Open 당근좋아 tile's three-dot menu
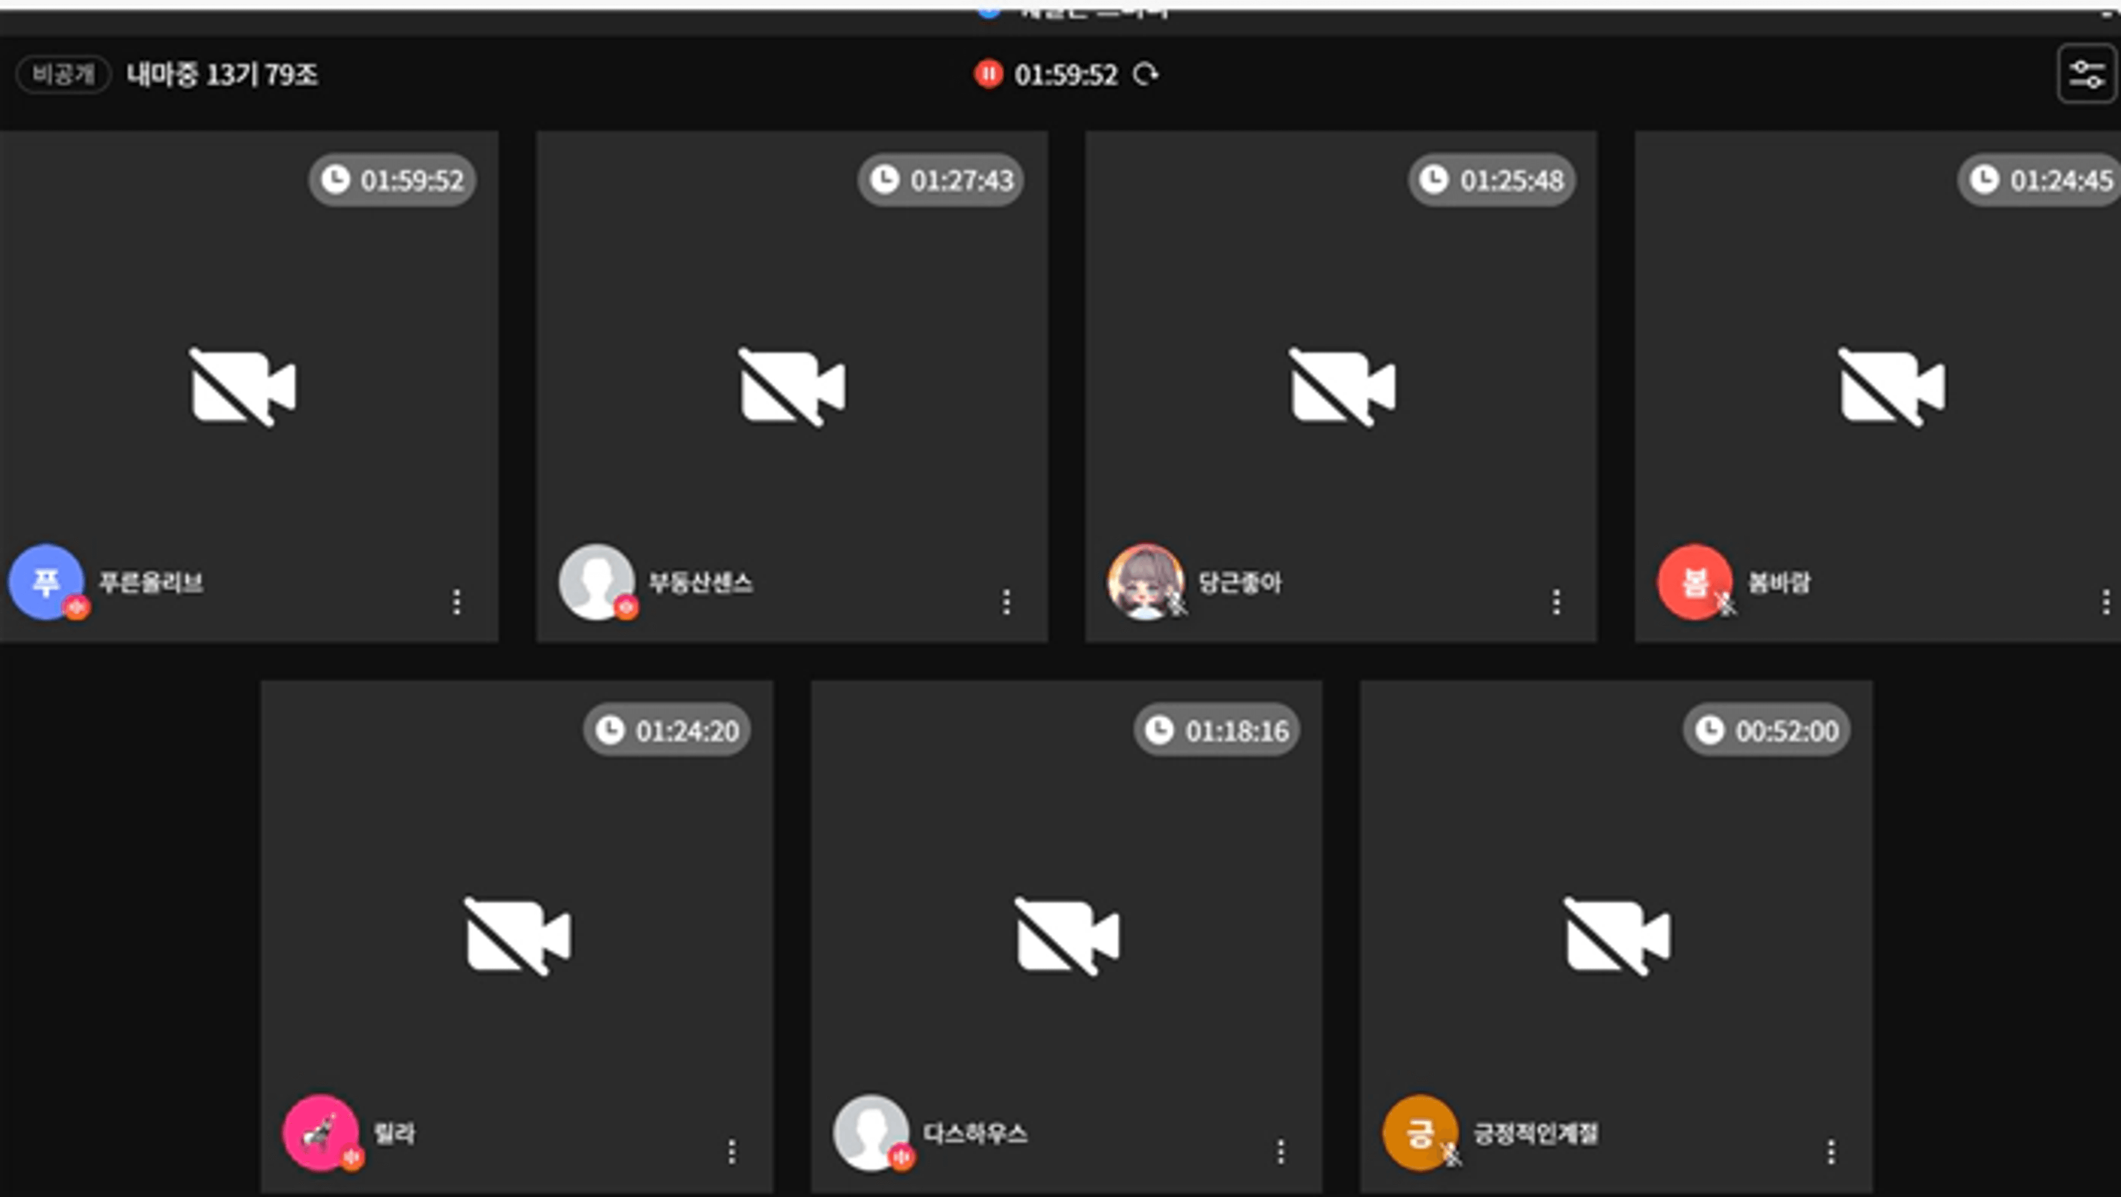 click(1556, 602)
